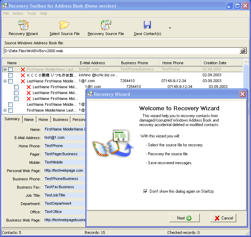Image resolution: width=251 pixels, height=237 pixels.
Task: Collapse the LastName FirstName tree node
Action: click(5, 81)
